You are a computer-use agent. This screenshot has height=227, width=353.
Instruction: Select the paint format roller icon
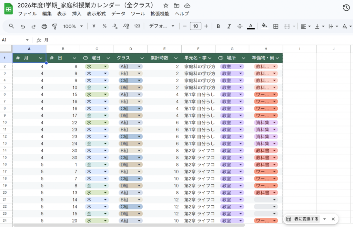point(55,26)
